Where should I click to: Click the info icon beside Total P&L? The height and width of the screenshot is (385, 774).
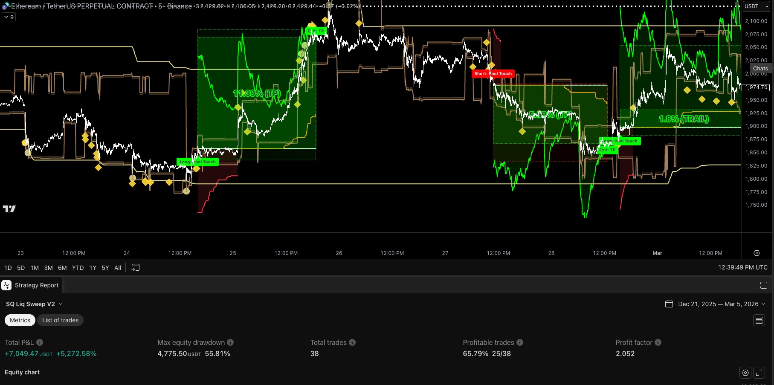point(40,342)
